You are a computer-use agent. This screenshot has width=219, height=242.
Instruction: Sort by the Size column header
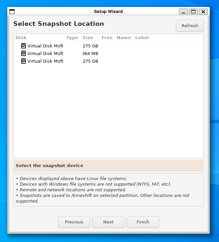pyautogui.click(x=90, y=38)
